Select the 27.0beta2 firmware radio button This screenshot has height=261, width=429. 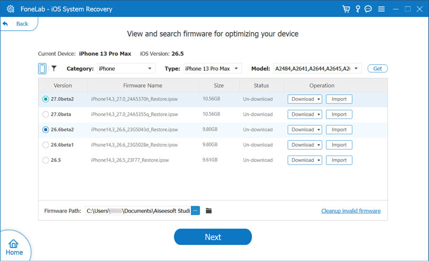pyautogui.click(x=46, y=99)
